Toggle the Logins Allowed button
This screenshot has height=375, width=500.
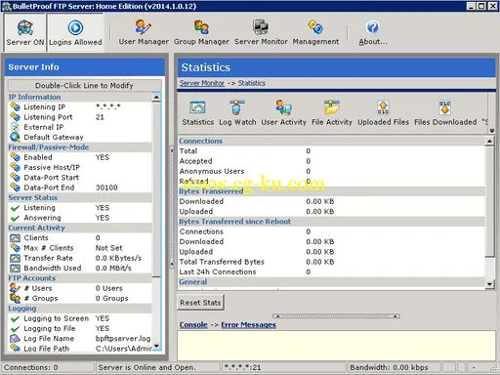[x=75, y=32]
